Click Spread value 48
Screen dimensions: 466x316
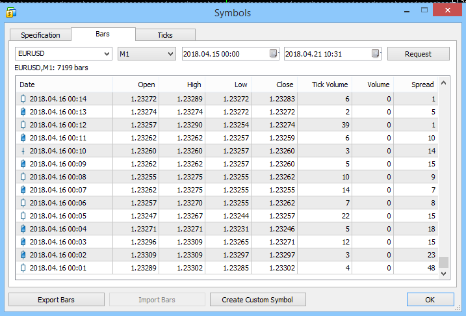tap(431, 268)
